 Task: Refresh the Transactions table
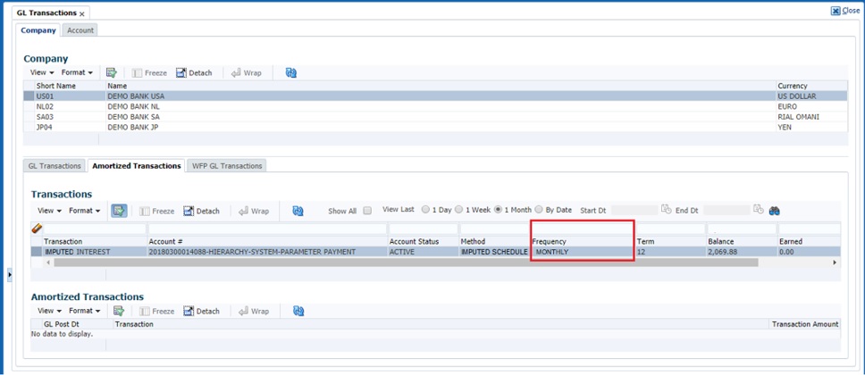(298, 211)
